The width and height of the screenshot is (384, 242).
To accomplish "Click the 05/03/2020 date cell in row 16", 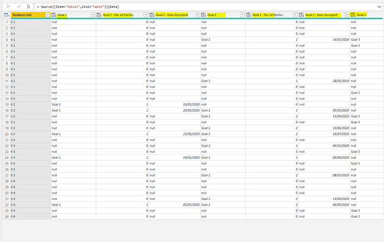I will (x=324, y=110).
